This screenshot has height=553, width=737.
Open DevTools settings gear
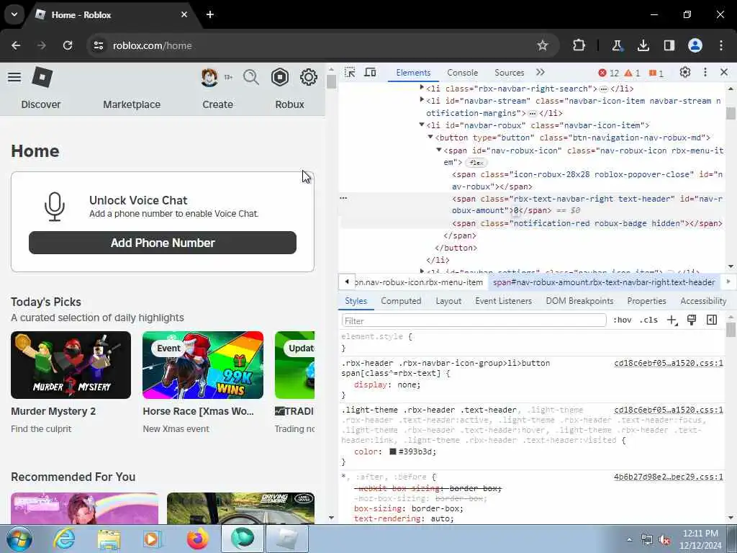(x=685, y=73)
